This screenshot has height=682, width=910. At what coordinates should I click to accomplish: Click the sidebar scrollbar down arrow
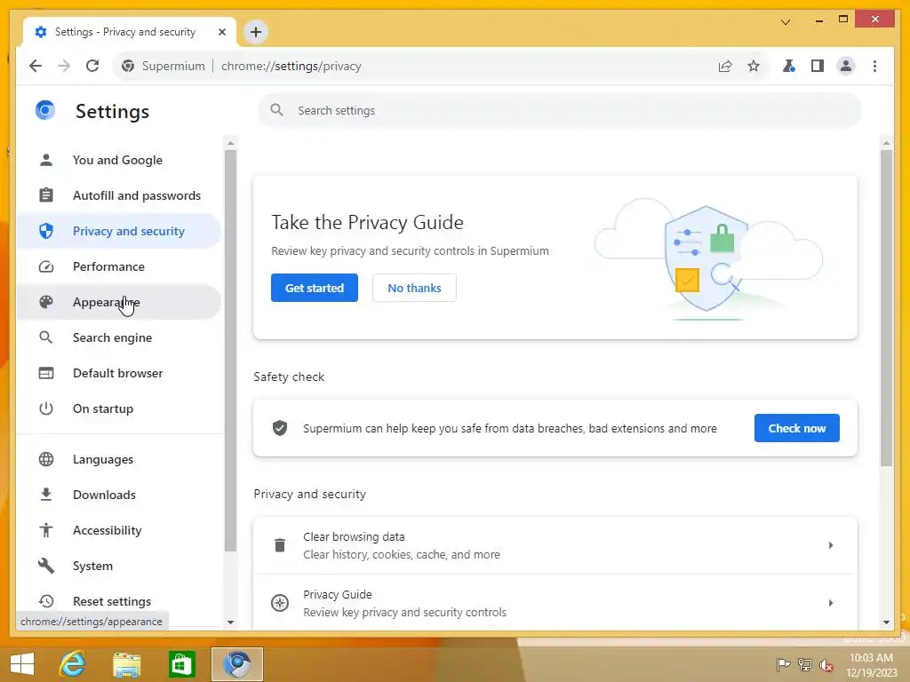[230, 623]
